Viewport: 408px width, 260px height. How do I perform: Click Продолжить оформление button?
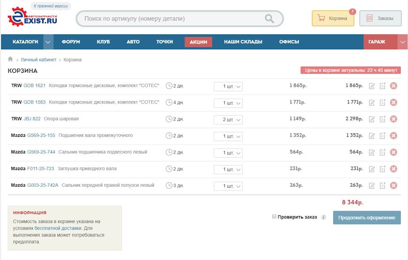point(367,218)
